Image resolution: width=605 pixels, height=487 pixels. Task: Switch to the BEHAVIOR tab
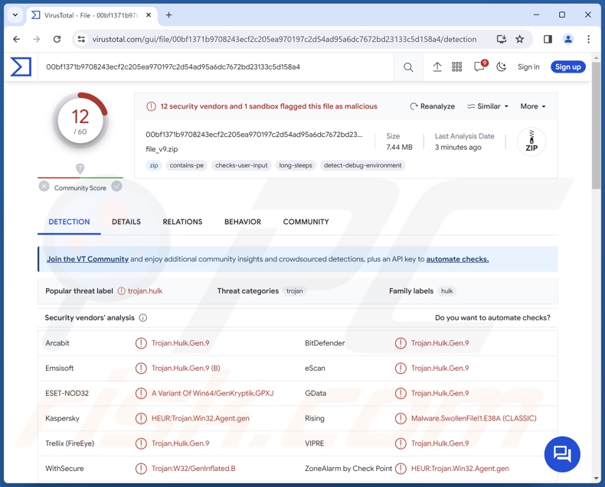click(x=243, y=222)
